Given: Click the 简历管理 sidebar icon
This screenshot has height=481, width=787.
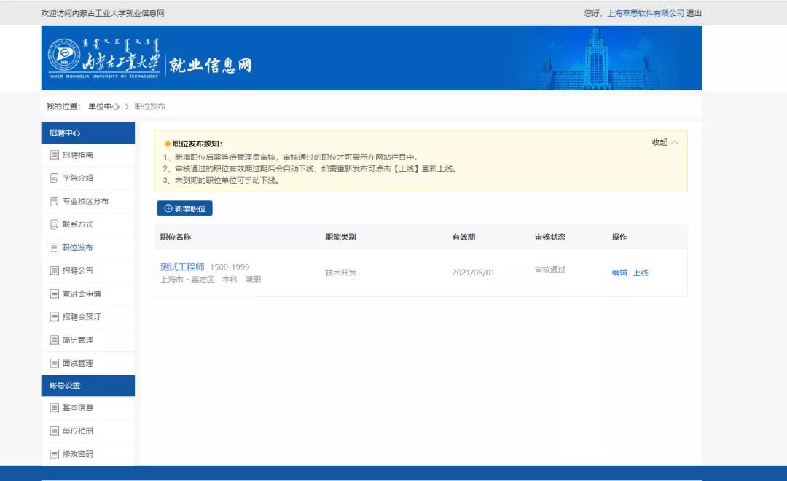Looking at the screenshot, I should click(x=54, y=340).
